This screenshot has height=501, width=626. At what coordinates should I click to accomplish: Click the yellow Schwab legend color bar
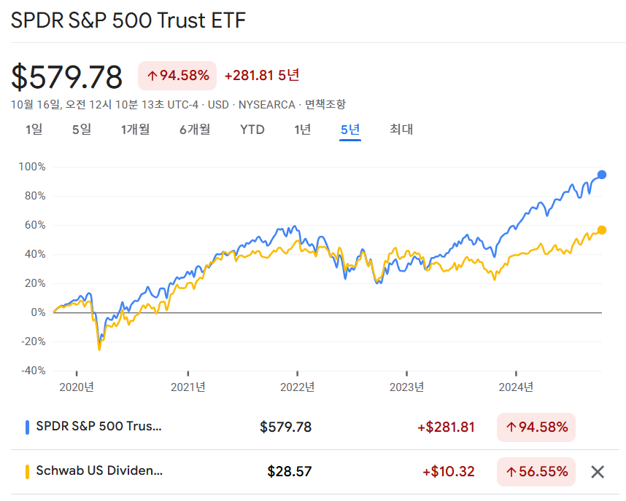coord(27,471)
